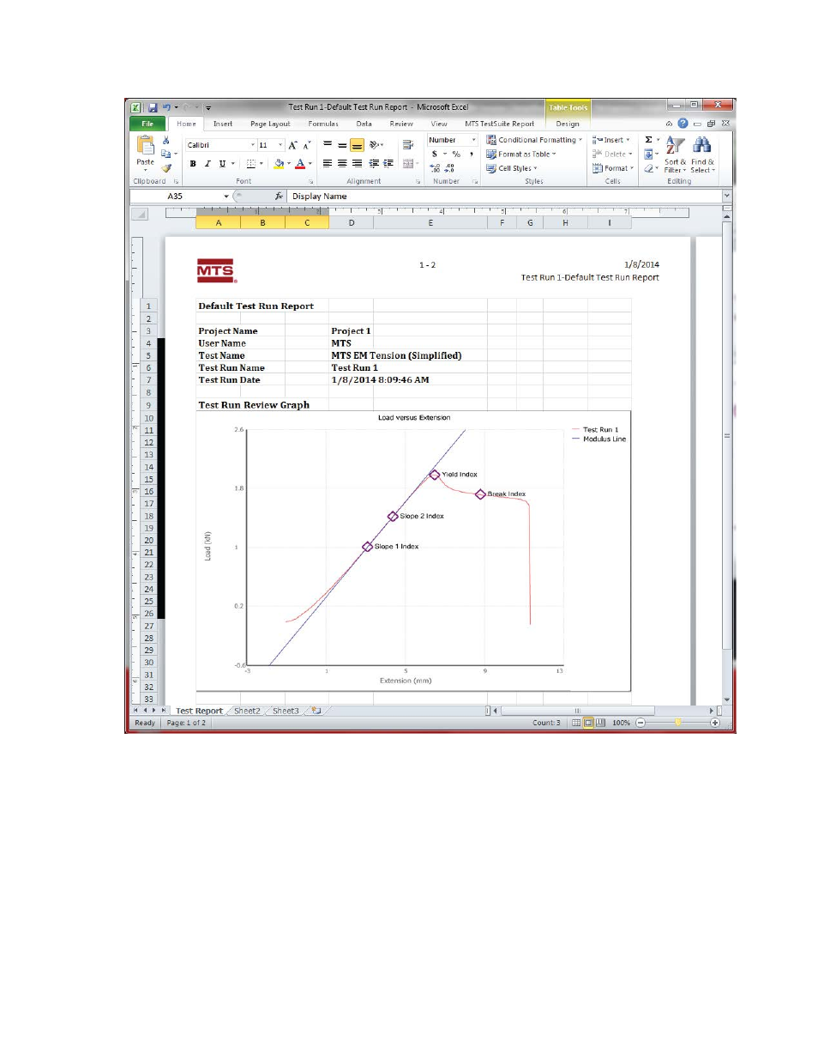818x1060 pixels.
Task: Click the Paste clipboard icon
Action: (x=146, y=147)
